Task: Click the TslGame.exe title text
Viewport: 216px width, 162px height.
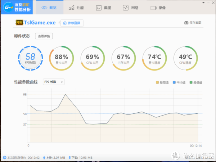Action: [40, 23]
